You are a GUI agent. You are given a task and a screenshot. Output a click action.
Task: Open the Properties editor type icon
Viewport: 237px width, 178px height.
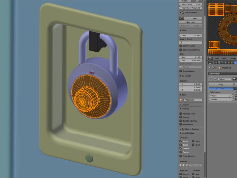(210, 63)
